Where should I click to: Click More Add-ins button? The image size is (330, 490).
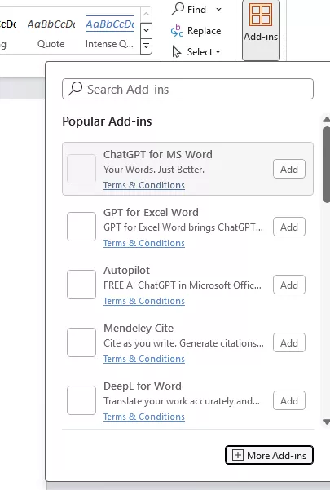(269, 455)
